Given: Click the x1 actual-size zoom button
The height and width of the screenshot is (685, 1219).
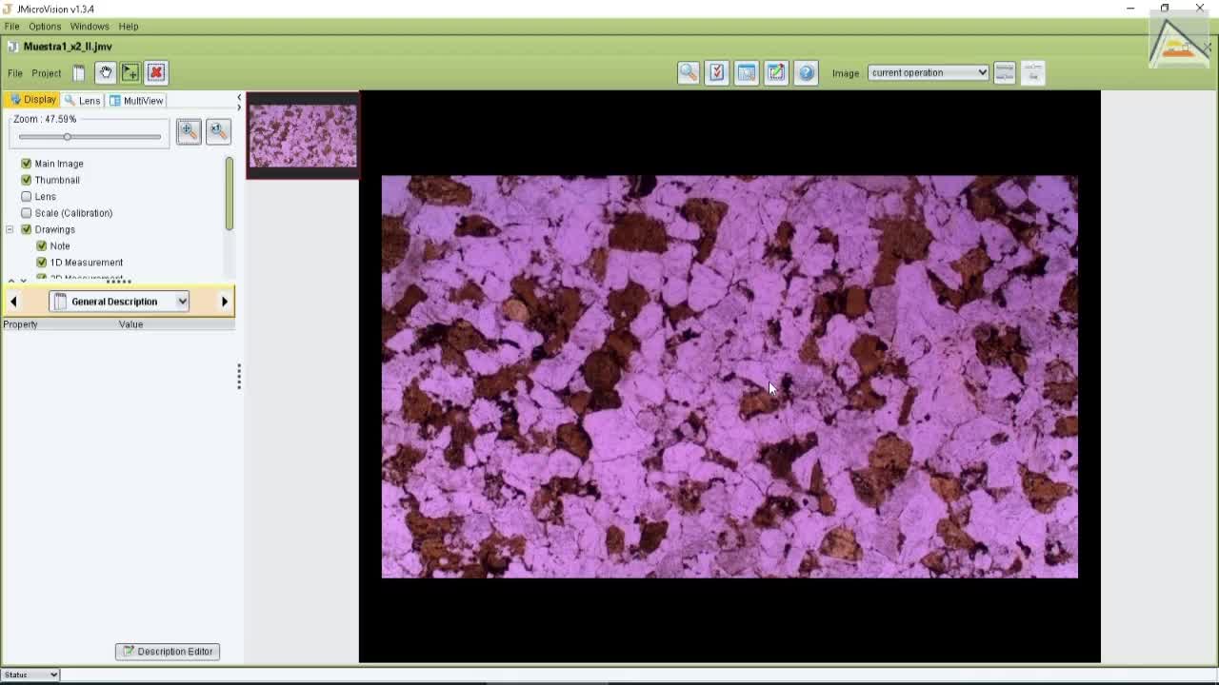Looking at the screenshot, I should (218, 131).
